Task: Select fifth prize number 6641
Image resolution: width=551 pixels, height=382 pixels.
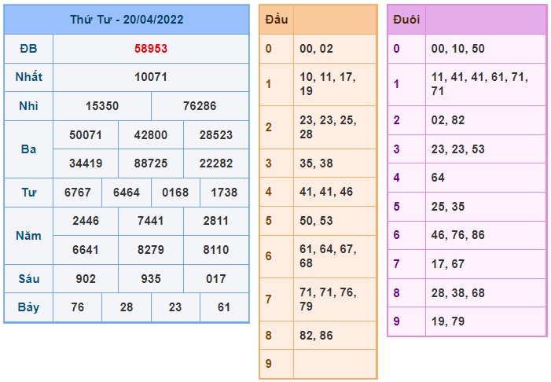Action: (86, 250)
